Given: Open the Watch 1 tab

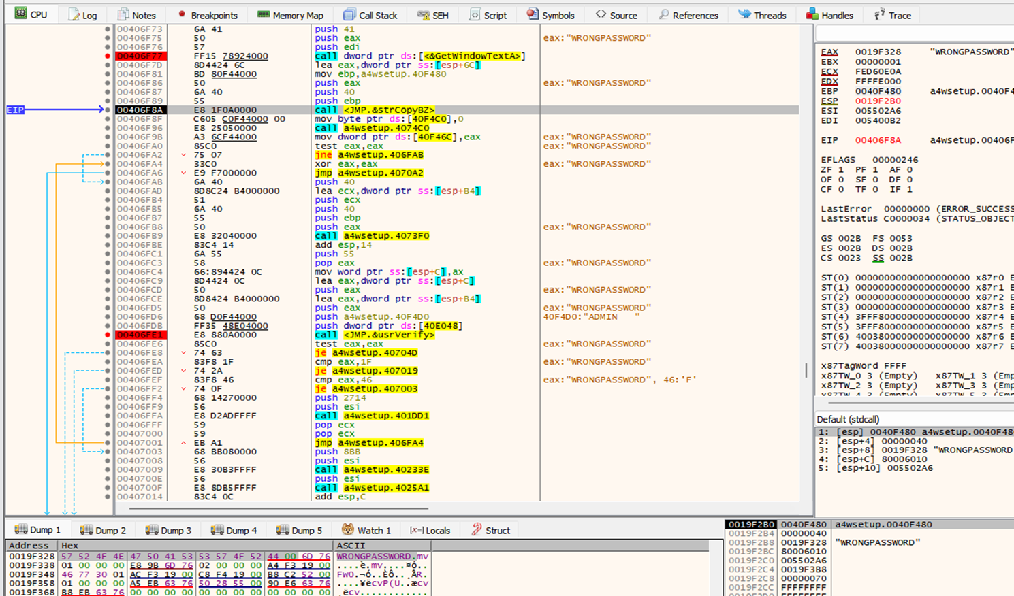Looking at the screenshot, I should (x=366, y=530).
